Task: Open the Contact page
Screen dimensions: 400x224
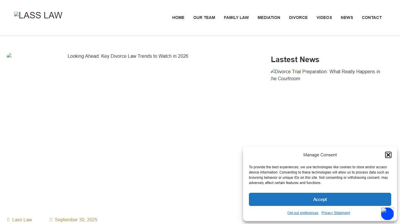Action: click(372, 17)
